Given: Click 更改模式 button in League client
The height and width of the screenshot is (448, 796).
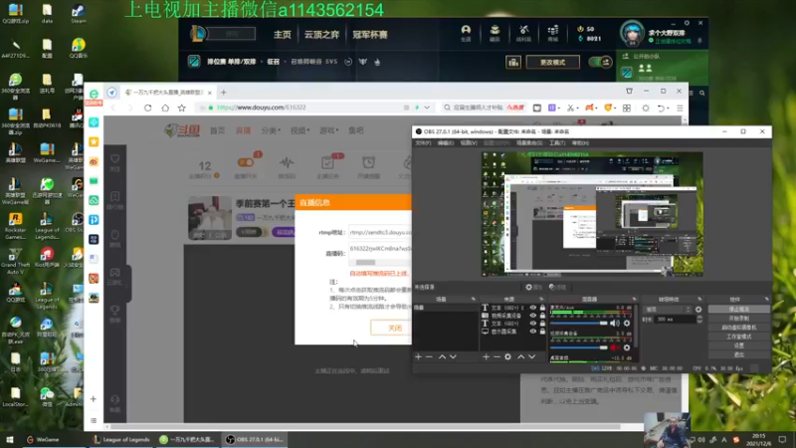Looking at the screenshot, I should [553, 62].
